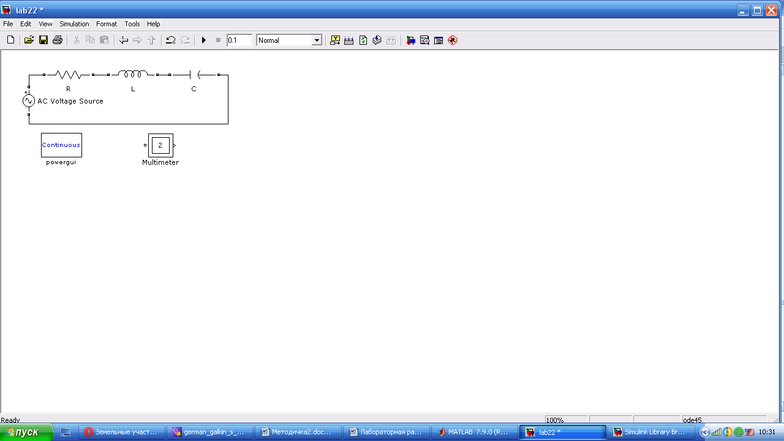Open a model with the folder icon
Screen dimensions: 784x441
point(29,40)
